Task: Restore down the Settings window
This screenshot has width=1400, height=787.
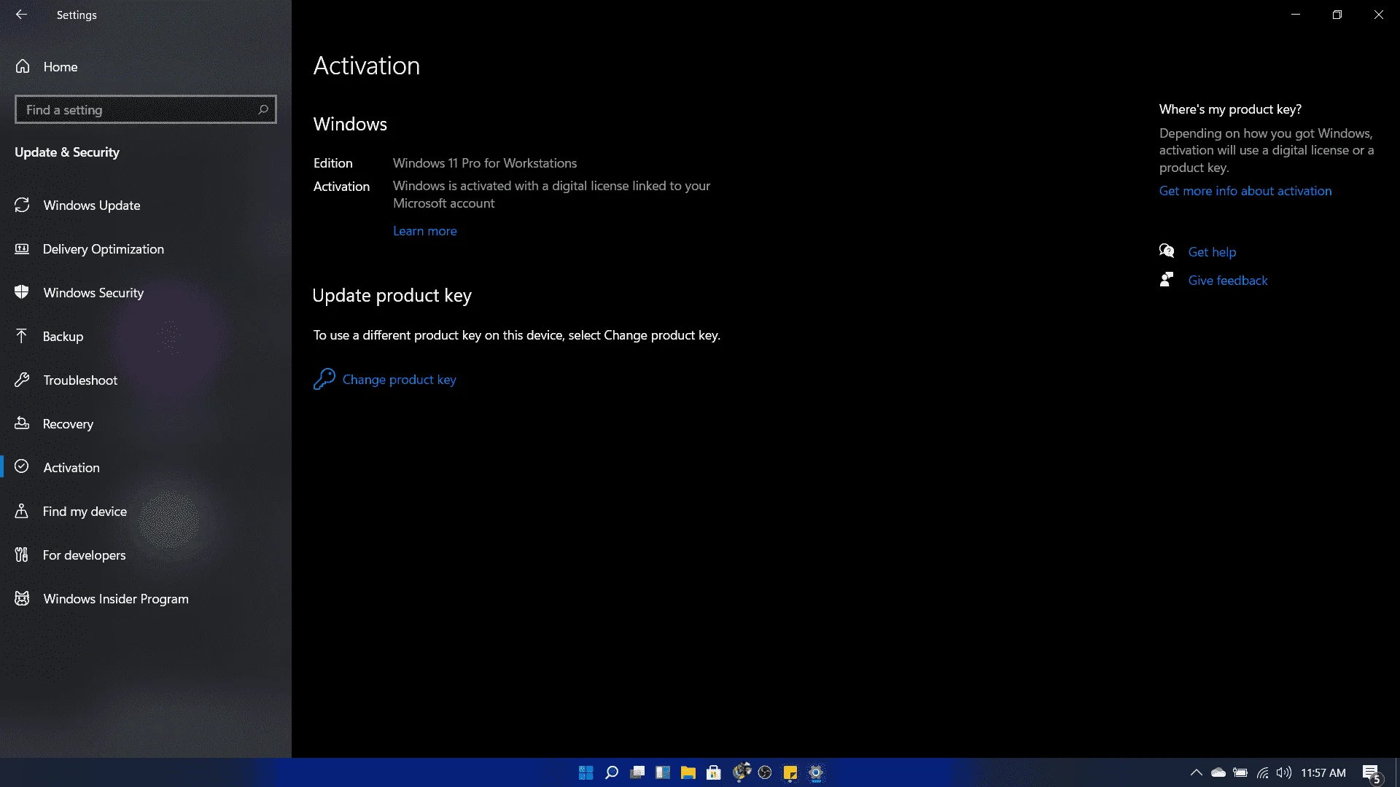Action: [x=1337, y=15]
